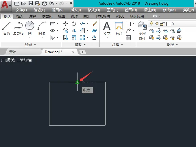
Task: Select the Fillet tool
Action: [82, 31]
